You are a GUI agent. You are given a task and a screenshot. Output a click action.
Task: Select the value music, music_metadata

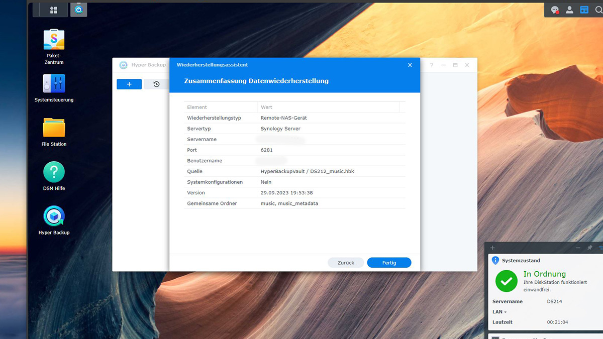[289, 203]
